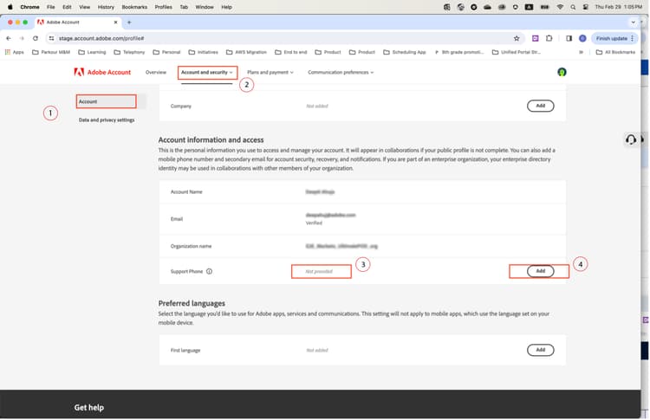Click the Support Phone 'Not provided' value
The image size is (650, 420).
click(319, 272)
